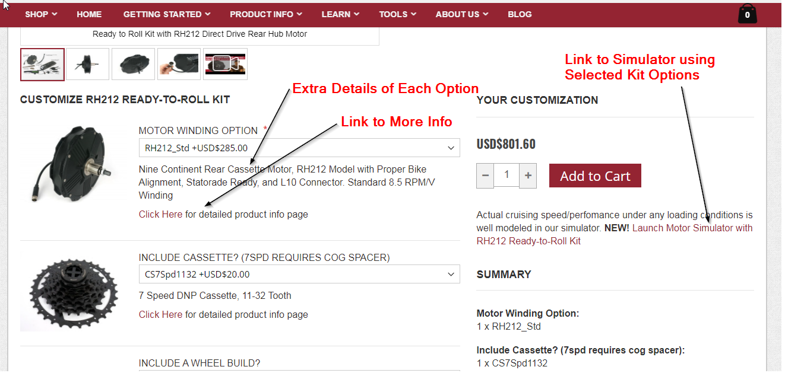The image size is (785, 373).
Task: Click the Ready to Roll Kit image caption
Action: [200, 34]
